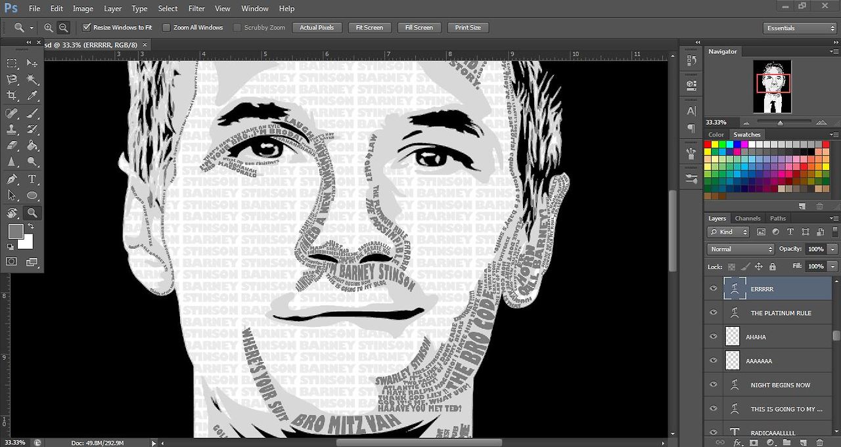
Task: Switch to the Paths tab
Action: click(x=778, y=219)
